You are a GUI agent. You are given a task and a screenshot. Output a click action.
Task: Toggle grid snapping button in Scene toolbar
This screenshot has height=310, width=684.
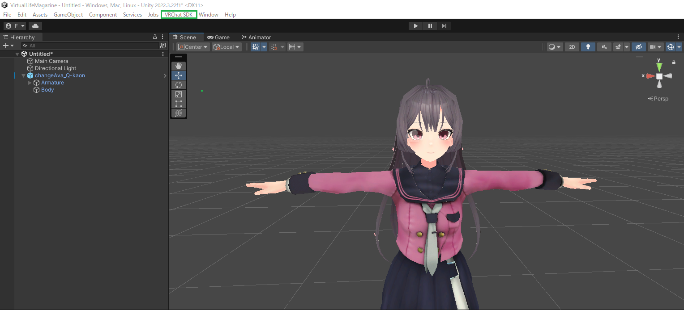click(256, 47)
